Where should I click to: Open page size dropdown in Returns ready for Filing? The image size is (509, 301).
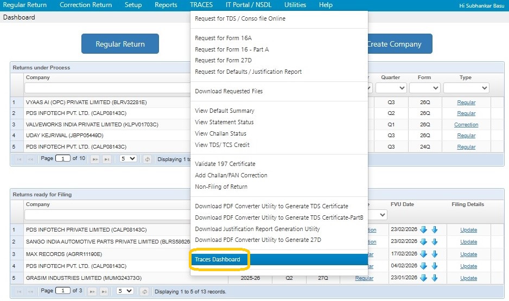pyautogui.click(x=125, y=291)
